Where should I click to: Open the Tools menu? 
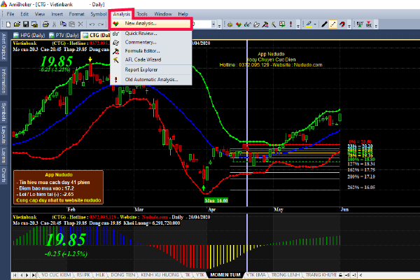pyautogui.click(x=142, y=14)
